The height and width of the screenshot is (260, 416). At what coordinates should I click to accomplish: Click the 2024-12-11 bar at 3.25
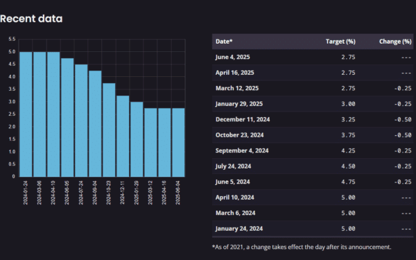coord(123,136)
